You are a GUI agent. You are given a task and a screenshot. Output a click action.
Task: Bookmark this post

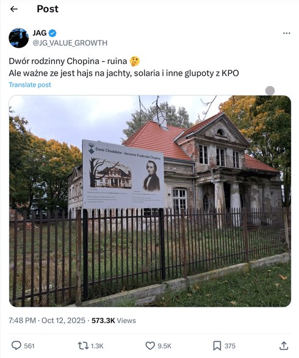pos(217,346)
